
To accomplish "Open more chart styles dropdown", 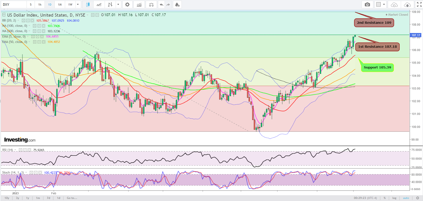I will click(118, 4).
